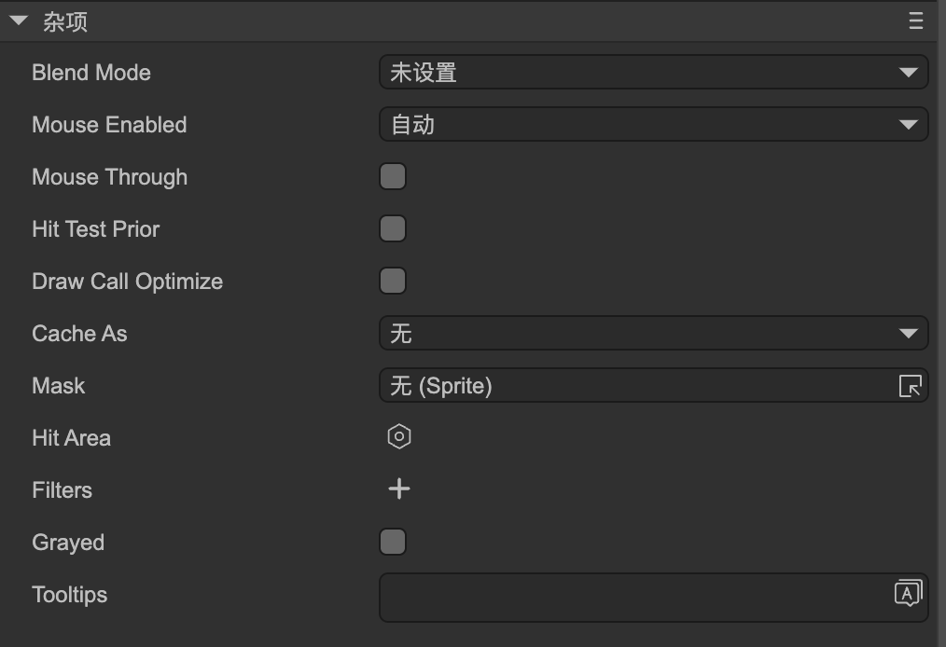
Task: Enable the Grayed checkbox
Action: coord(393,543)
